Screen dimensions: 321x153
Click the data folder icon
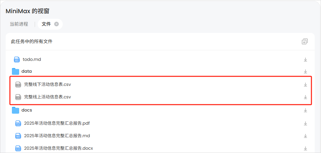point(16,71)
